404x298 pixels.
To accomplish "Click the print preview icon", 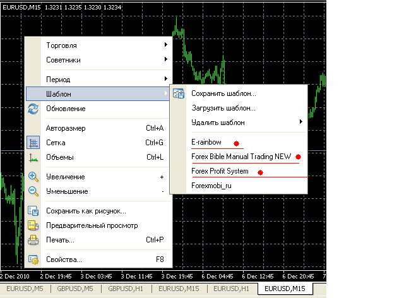I will [33, 225].
